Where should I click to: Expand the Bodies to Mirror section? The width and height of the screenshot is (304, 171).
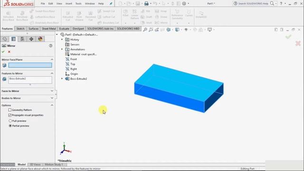pos(52,98)
